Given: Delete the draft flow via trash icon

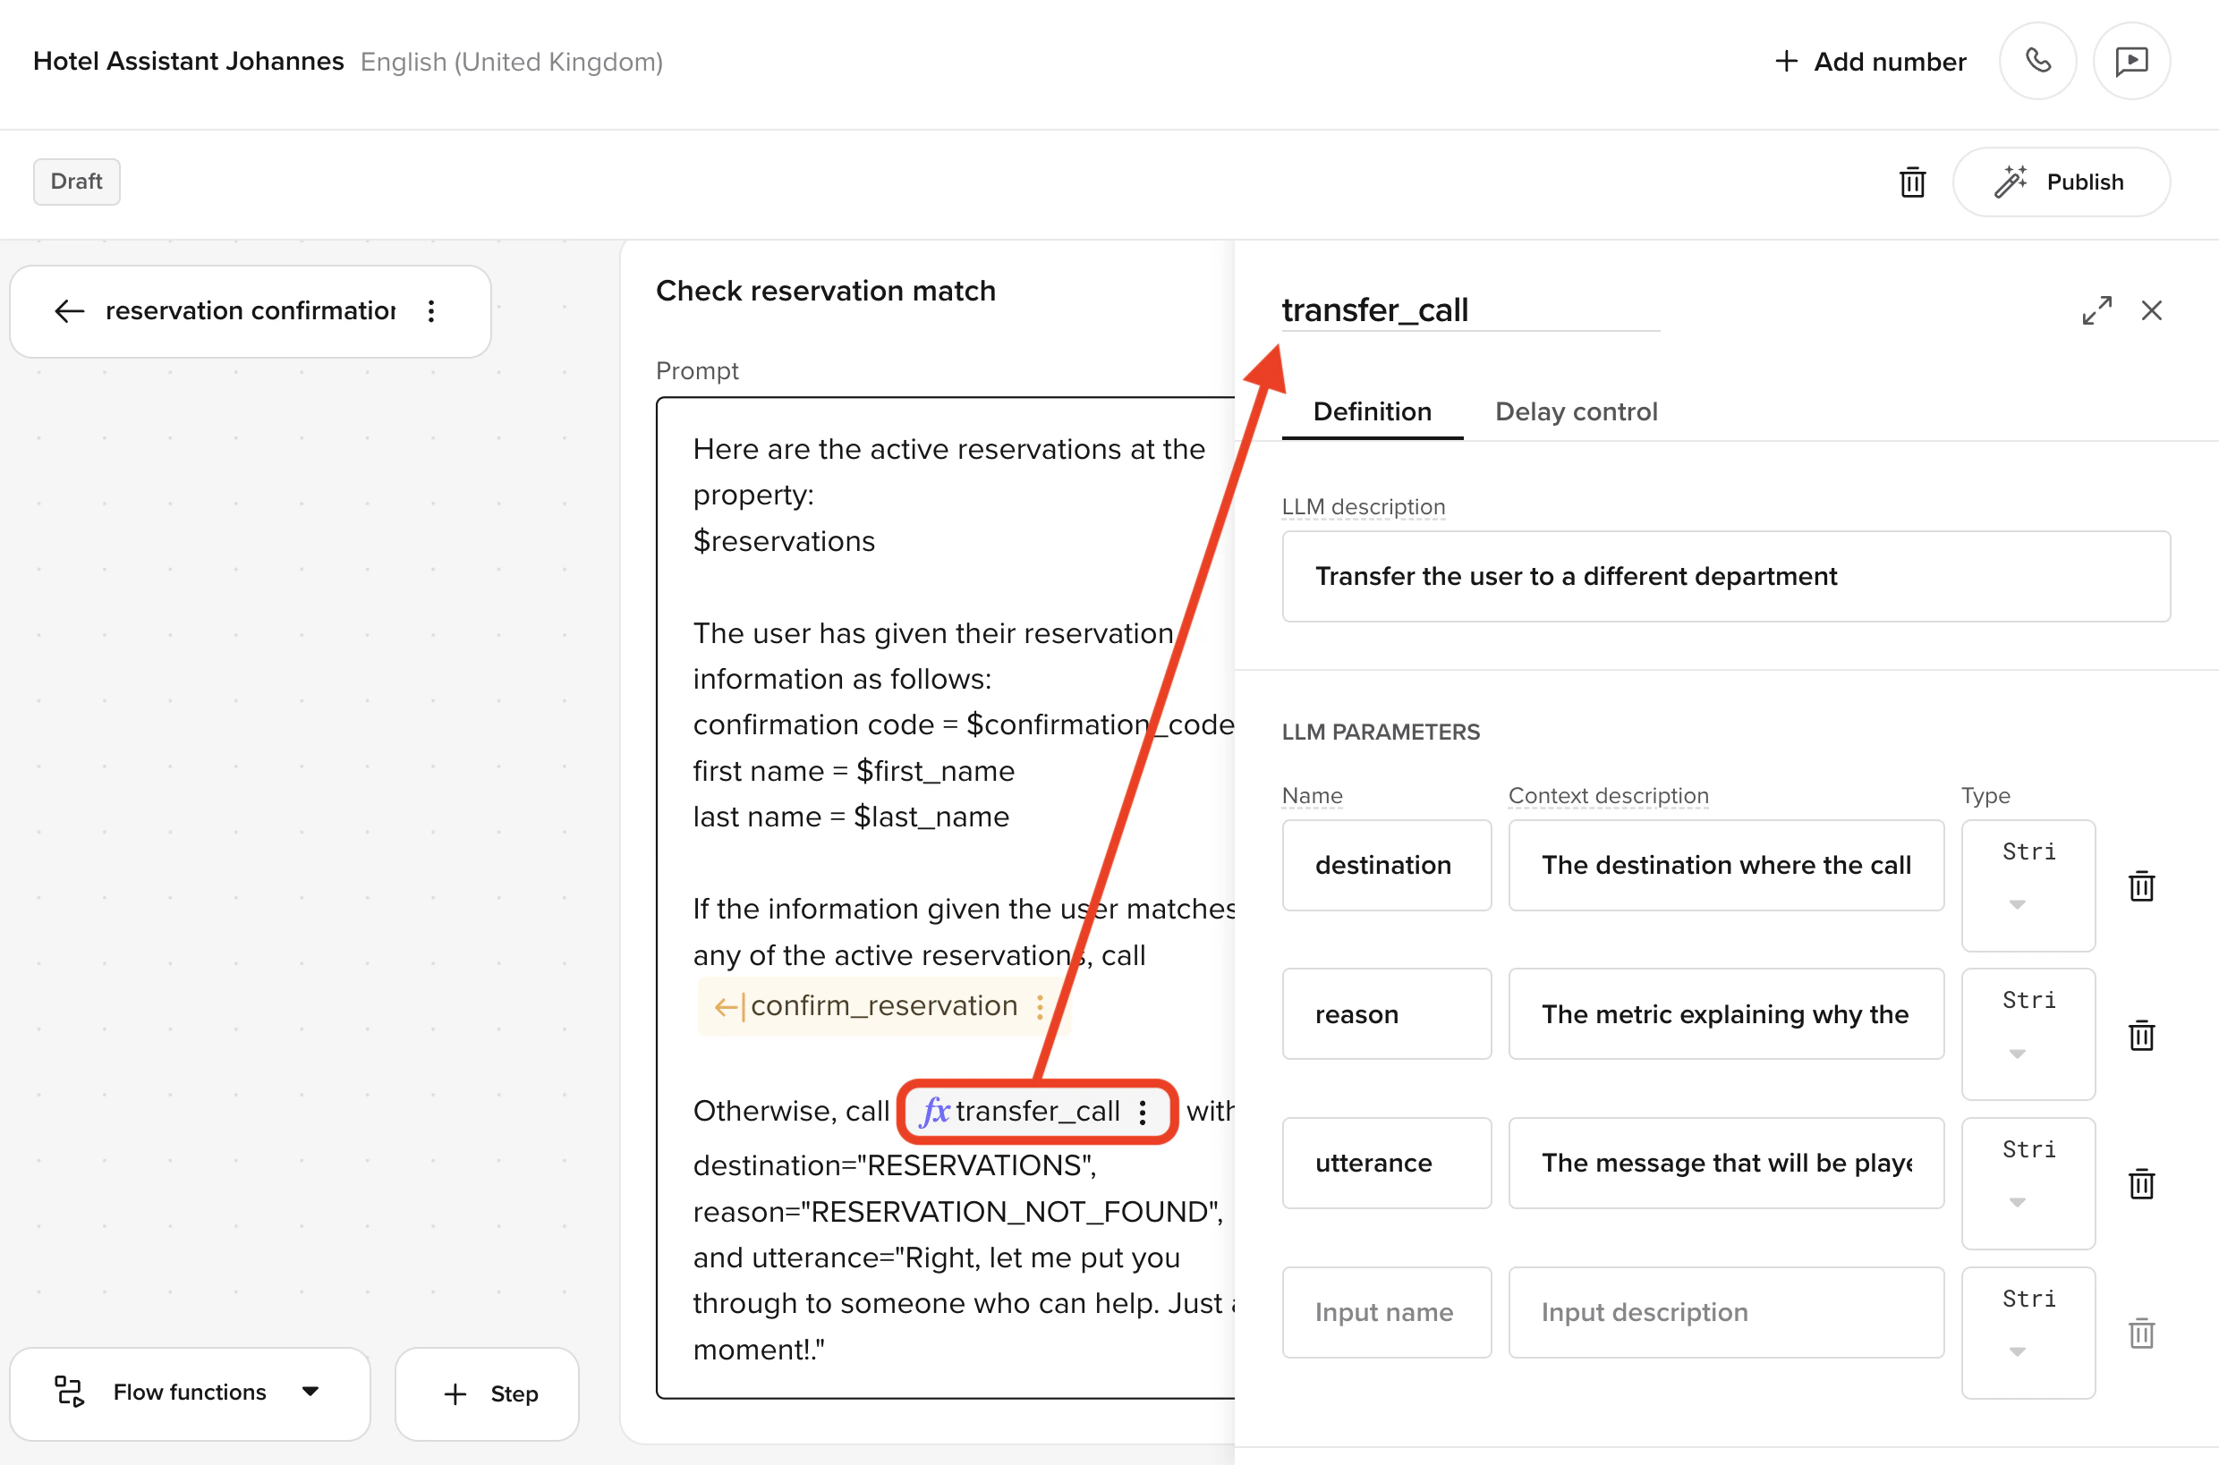Looking at the screenshot, I should click(x=1912, y=182).
